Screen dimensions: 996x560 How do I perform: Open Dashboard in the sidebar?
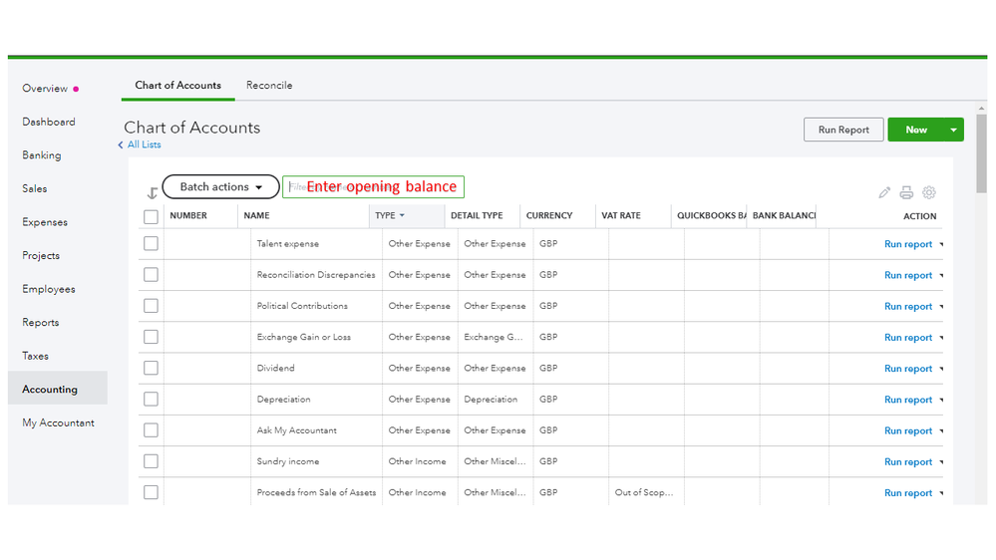click(49, 122)
